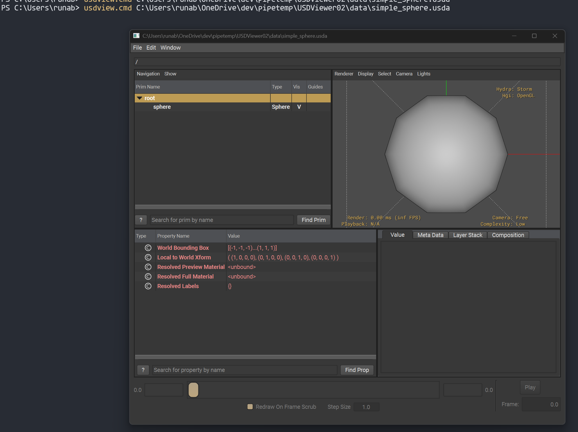Select the Resolved Preview Material property
The image size is (578, 432).
[x=191, y=267]
